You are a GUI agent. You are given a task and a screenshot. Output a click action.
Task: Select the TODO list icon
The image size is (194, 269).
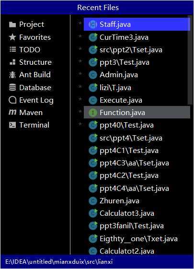[x=12, y=49]
